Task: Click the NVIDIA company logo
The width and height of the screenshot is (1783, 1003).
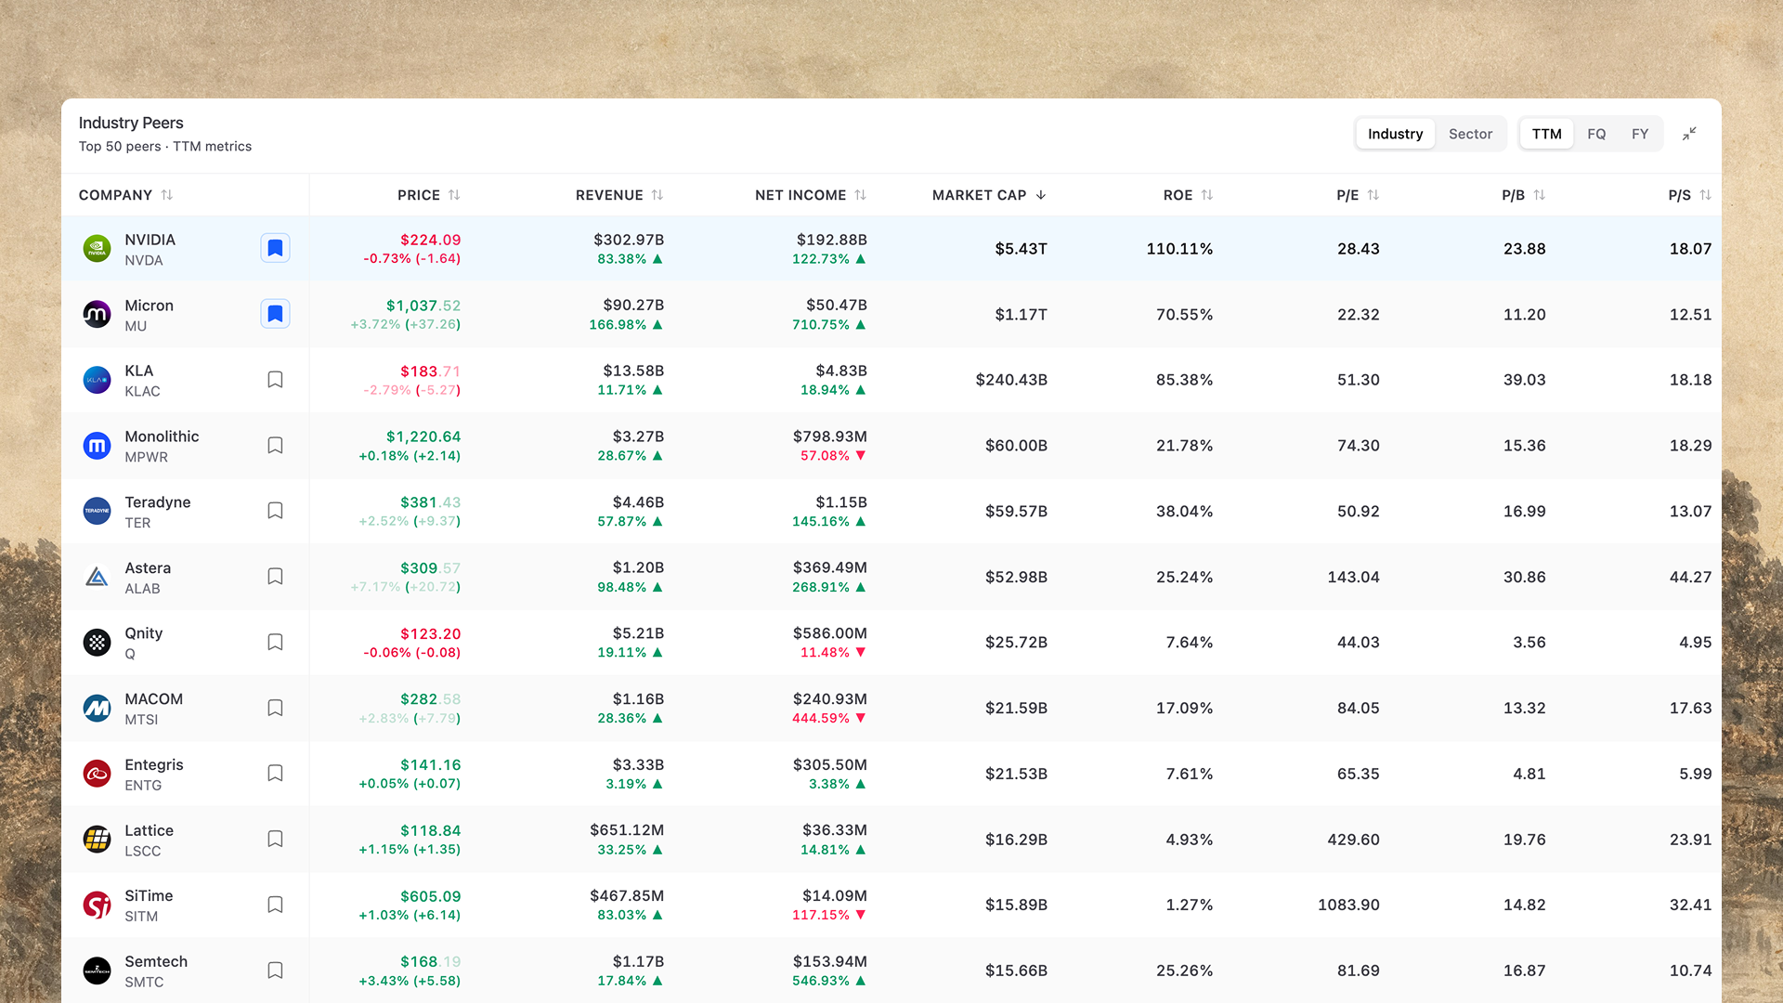Action: (x=97, y=249)
